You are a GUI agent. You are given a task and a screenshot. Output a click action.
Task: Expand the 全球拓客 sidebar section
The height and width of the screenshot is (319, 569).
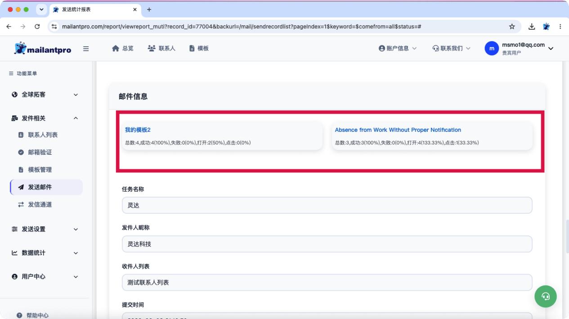point(45,94)
